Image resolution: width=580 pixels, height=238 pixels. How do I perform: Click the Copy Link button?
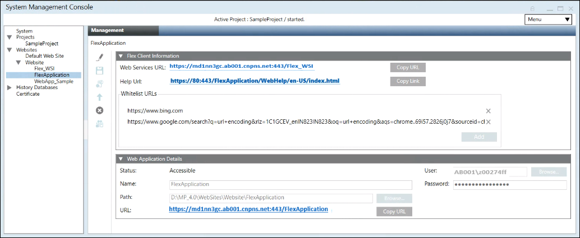pyautogui.click(x=408, y=81)
